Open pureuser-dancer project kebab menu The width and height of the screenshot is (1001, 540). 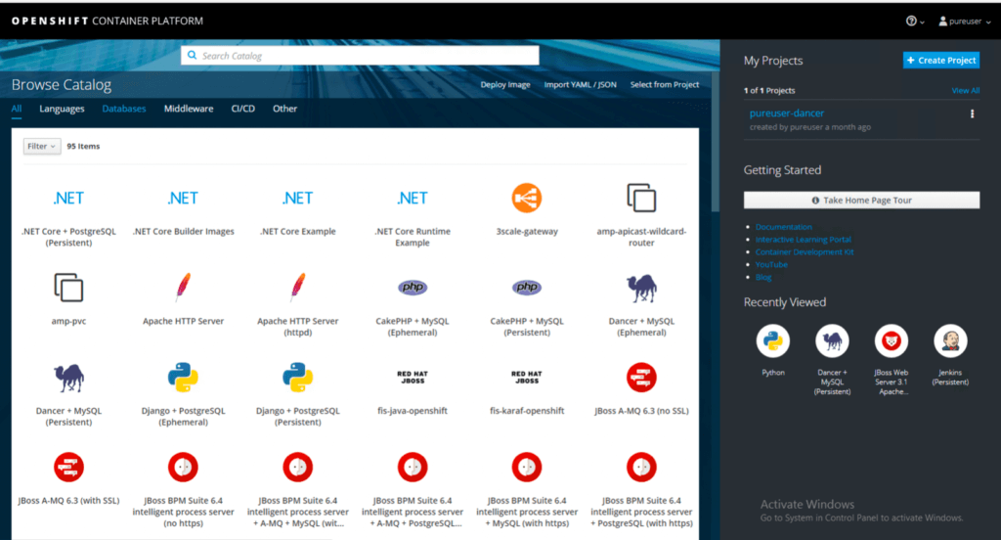973,113
